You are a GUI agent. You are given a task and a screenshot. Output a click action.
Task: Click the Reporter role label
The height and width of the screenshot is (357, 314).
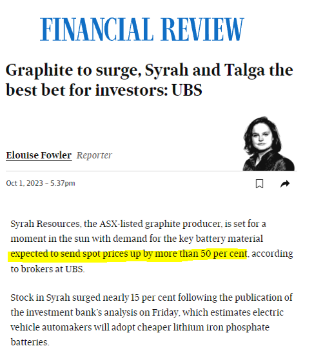tap(94, 155)
